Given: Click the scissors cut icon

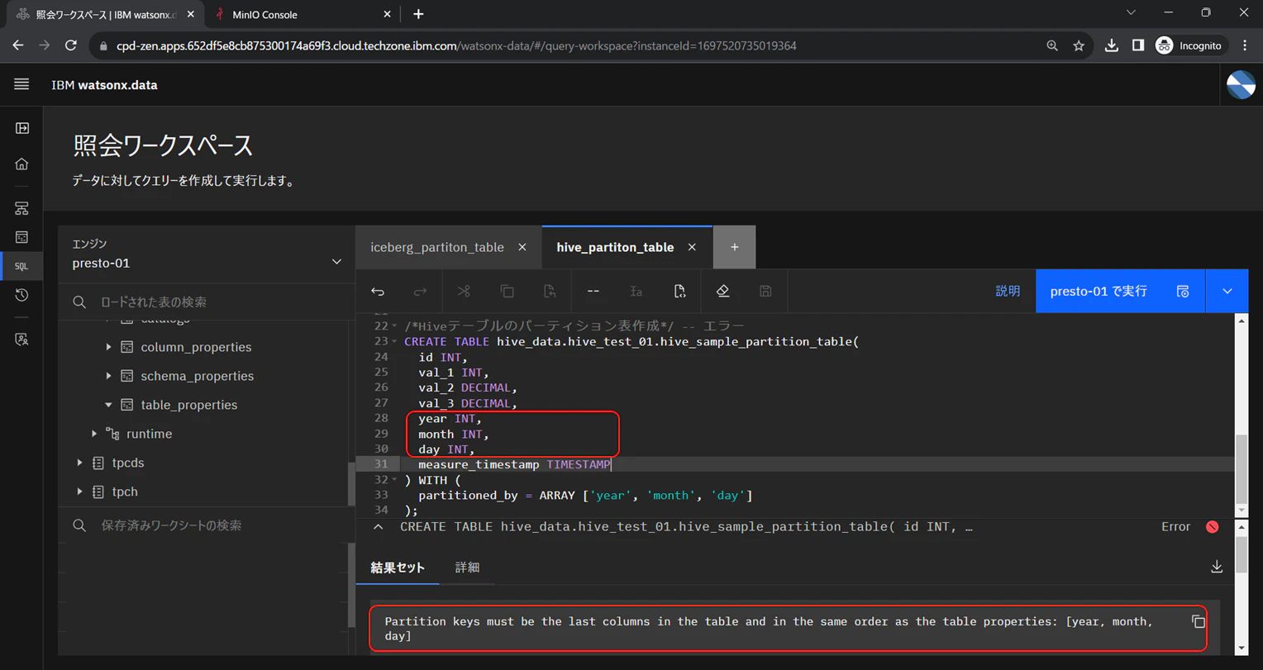Looking at the screenshot, I should pos(464,291).
